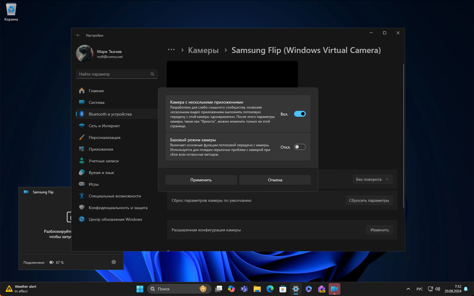
Task: Open Специальные возможности section
Action: pos(117,196)
